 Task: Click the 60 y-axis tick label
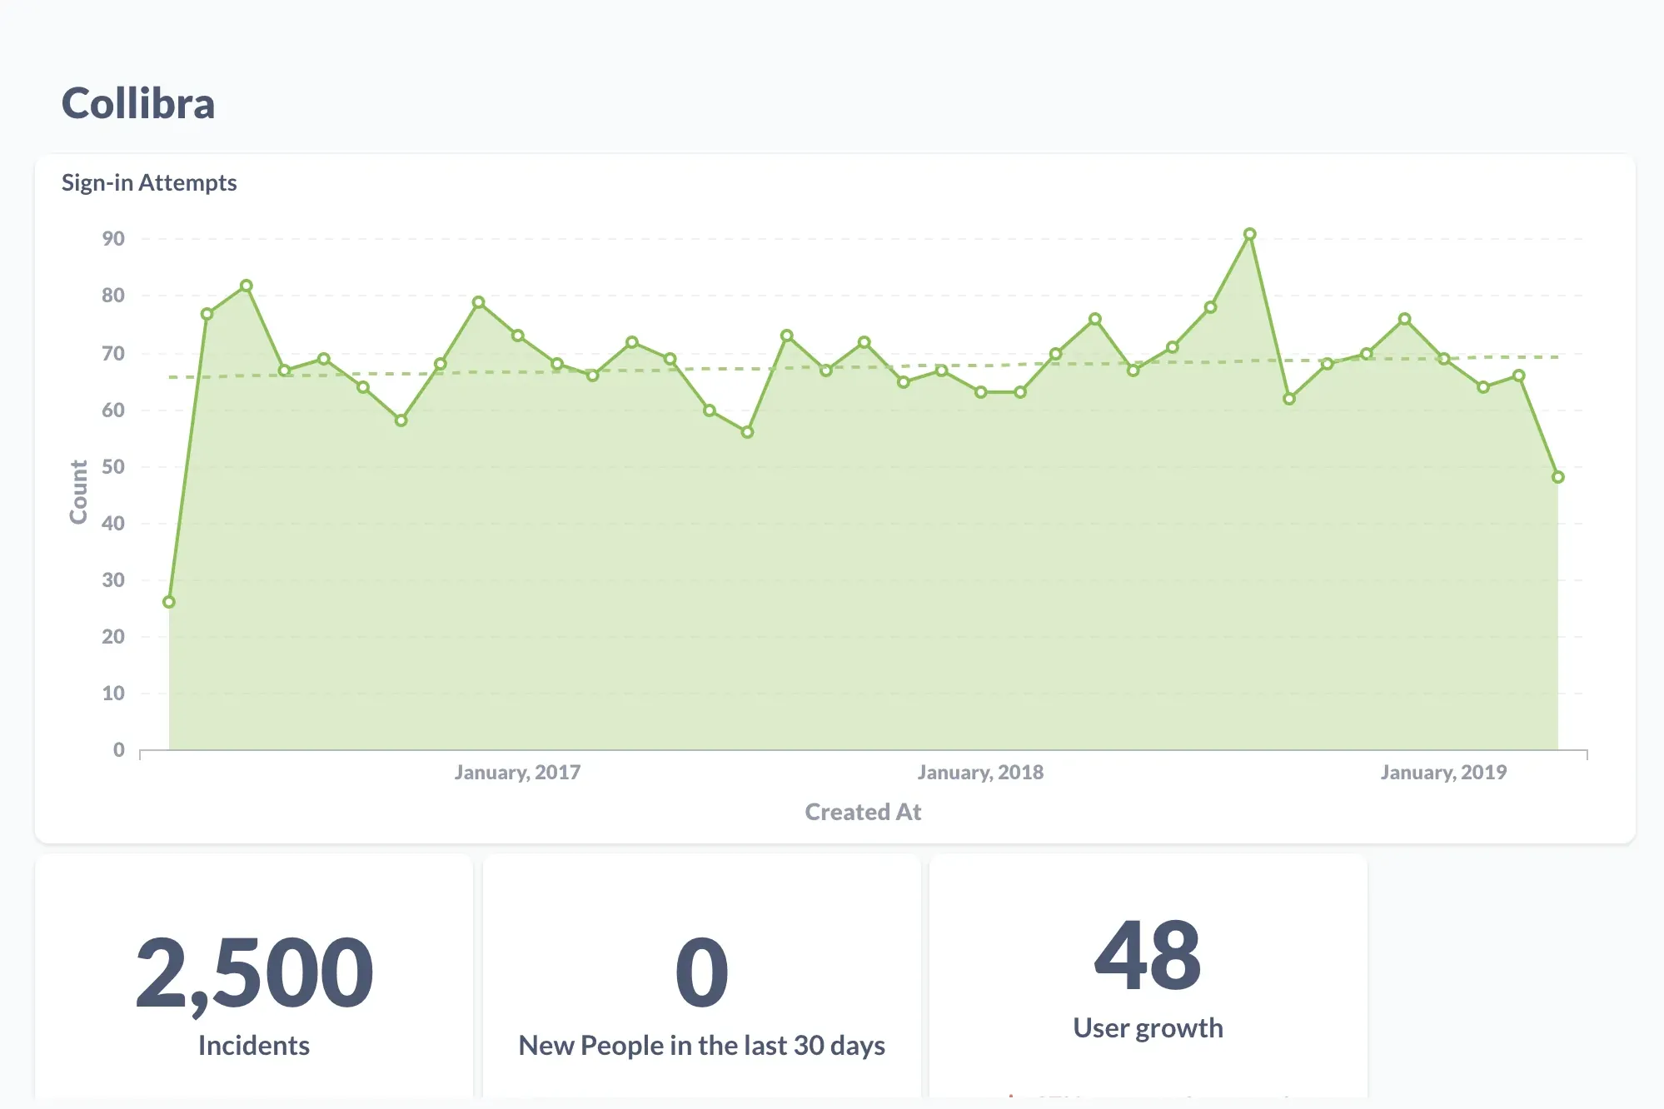(x=113, y=410)
